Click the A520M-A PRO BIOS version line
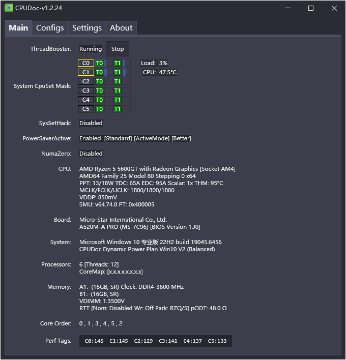 (x=140, y=227)
